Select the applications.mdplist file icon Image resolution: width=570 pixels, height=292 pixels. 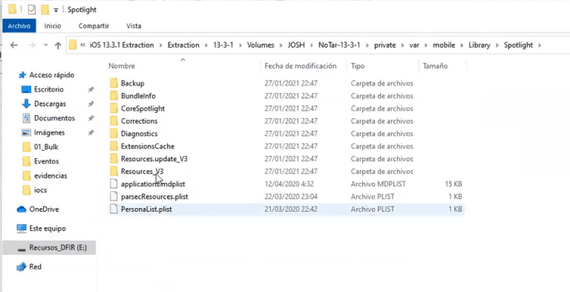tap(114, 184)
